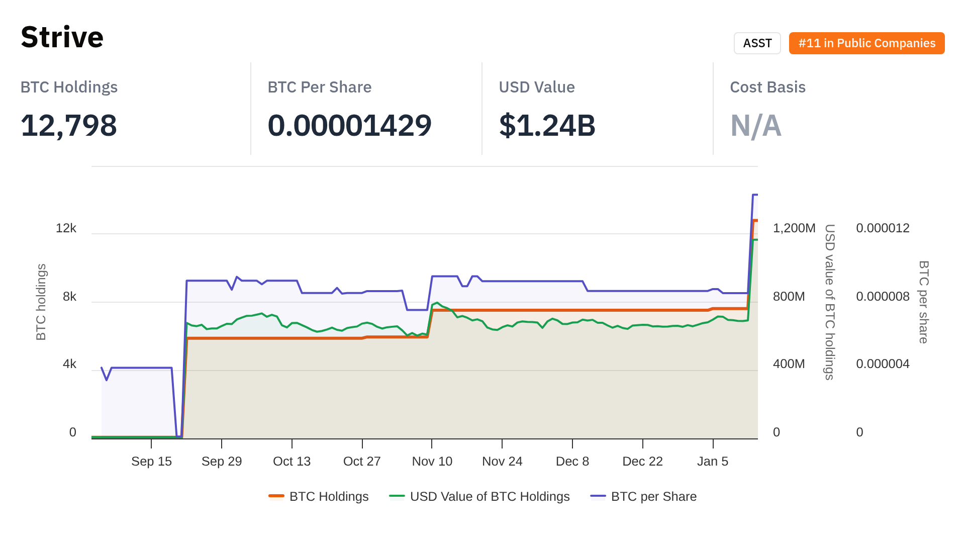
Task: Click the BTC Per Share value 0.00001429
Action: 349,126
